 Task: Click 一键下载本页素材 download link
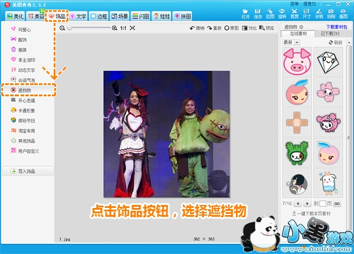311,213
